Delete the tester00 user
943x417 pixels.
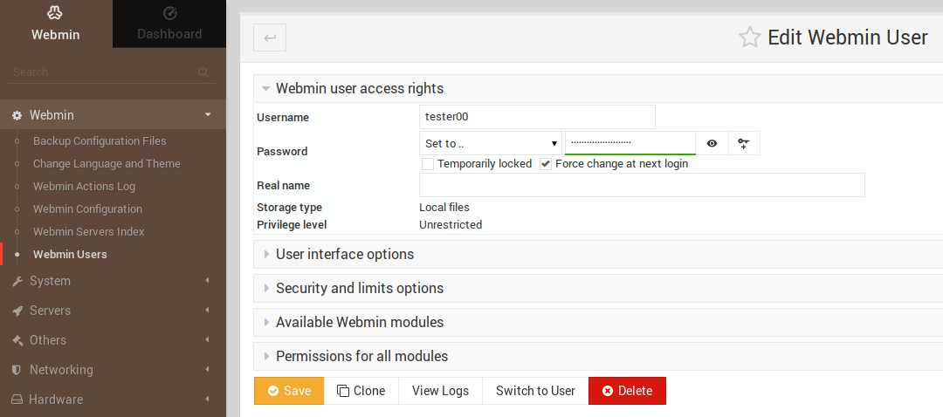(627, 391)
